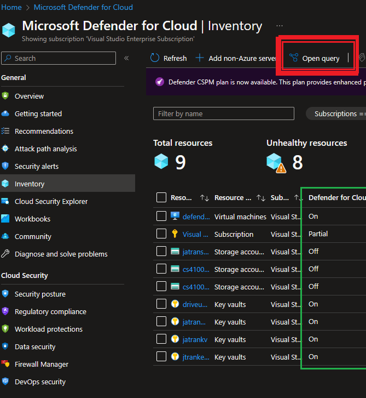366x398 pixels.
Task: Click the Workbooks chart icon
Action: click(x=5, y=219)
